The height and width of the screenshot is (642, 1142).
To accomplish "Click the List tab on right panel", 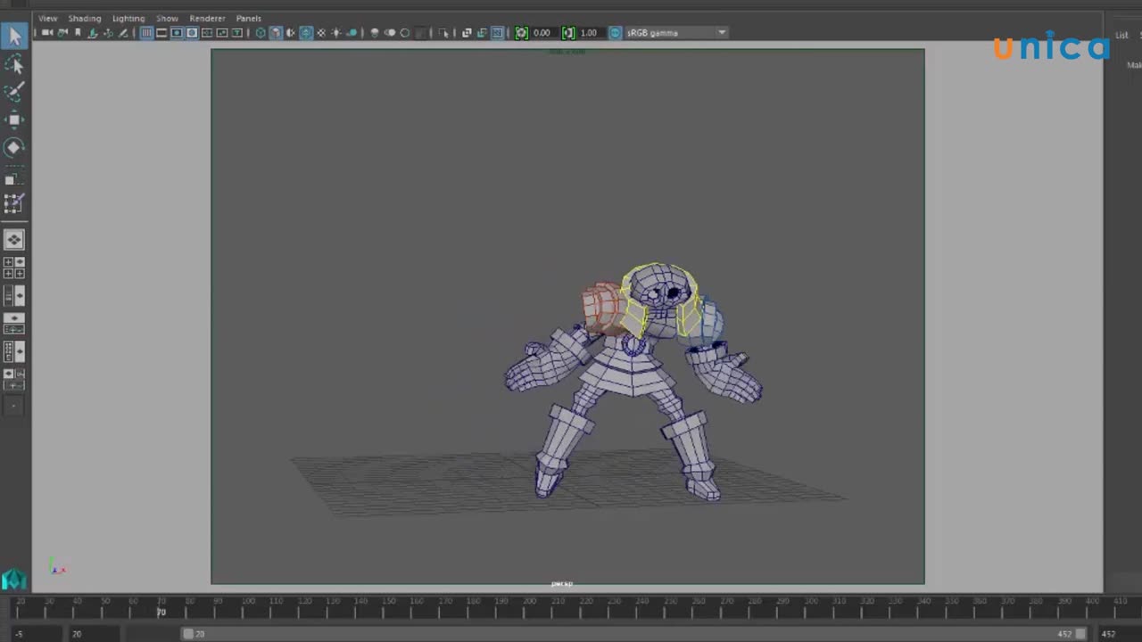I will pos(1121,35).
